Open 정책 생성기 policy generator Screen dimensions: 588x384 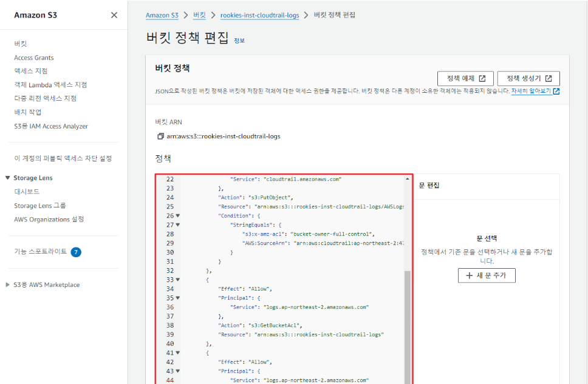tap(528, 78)
